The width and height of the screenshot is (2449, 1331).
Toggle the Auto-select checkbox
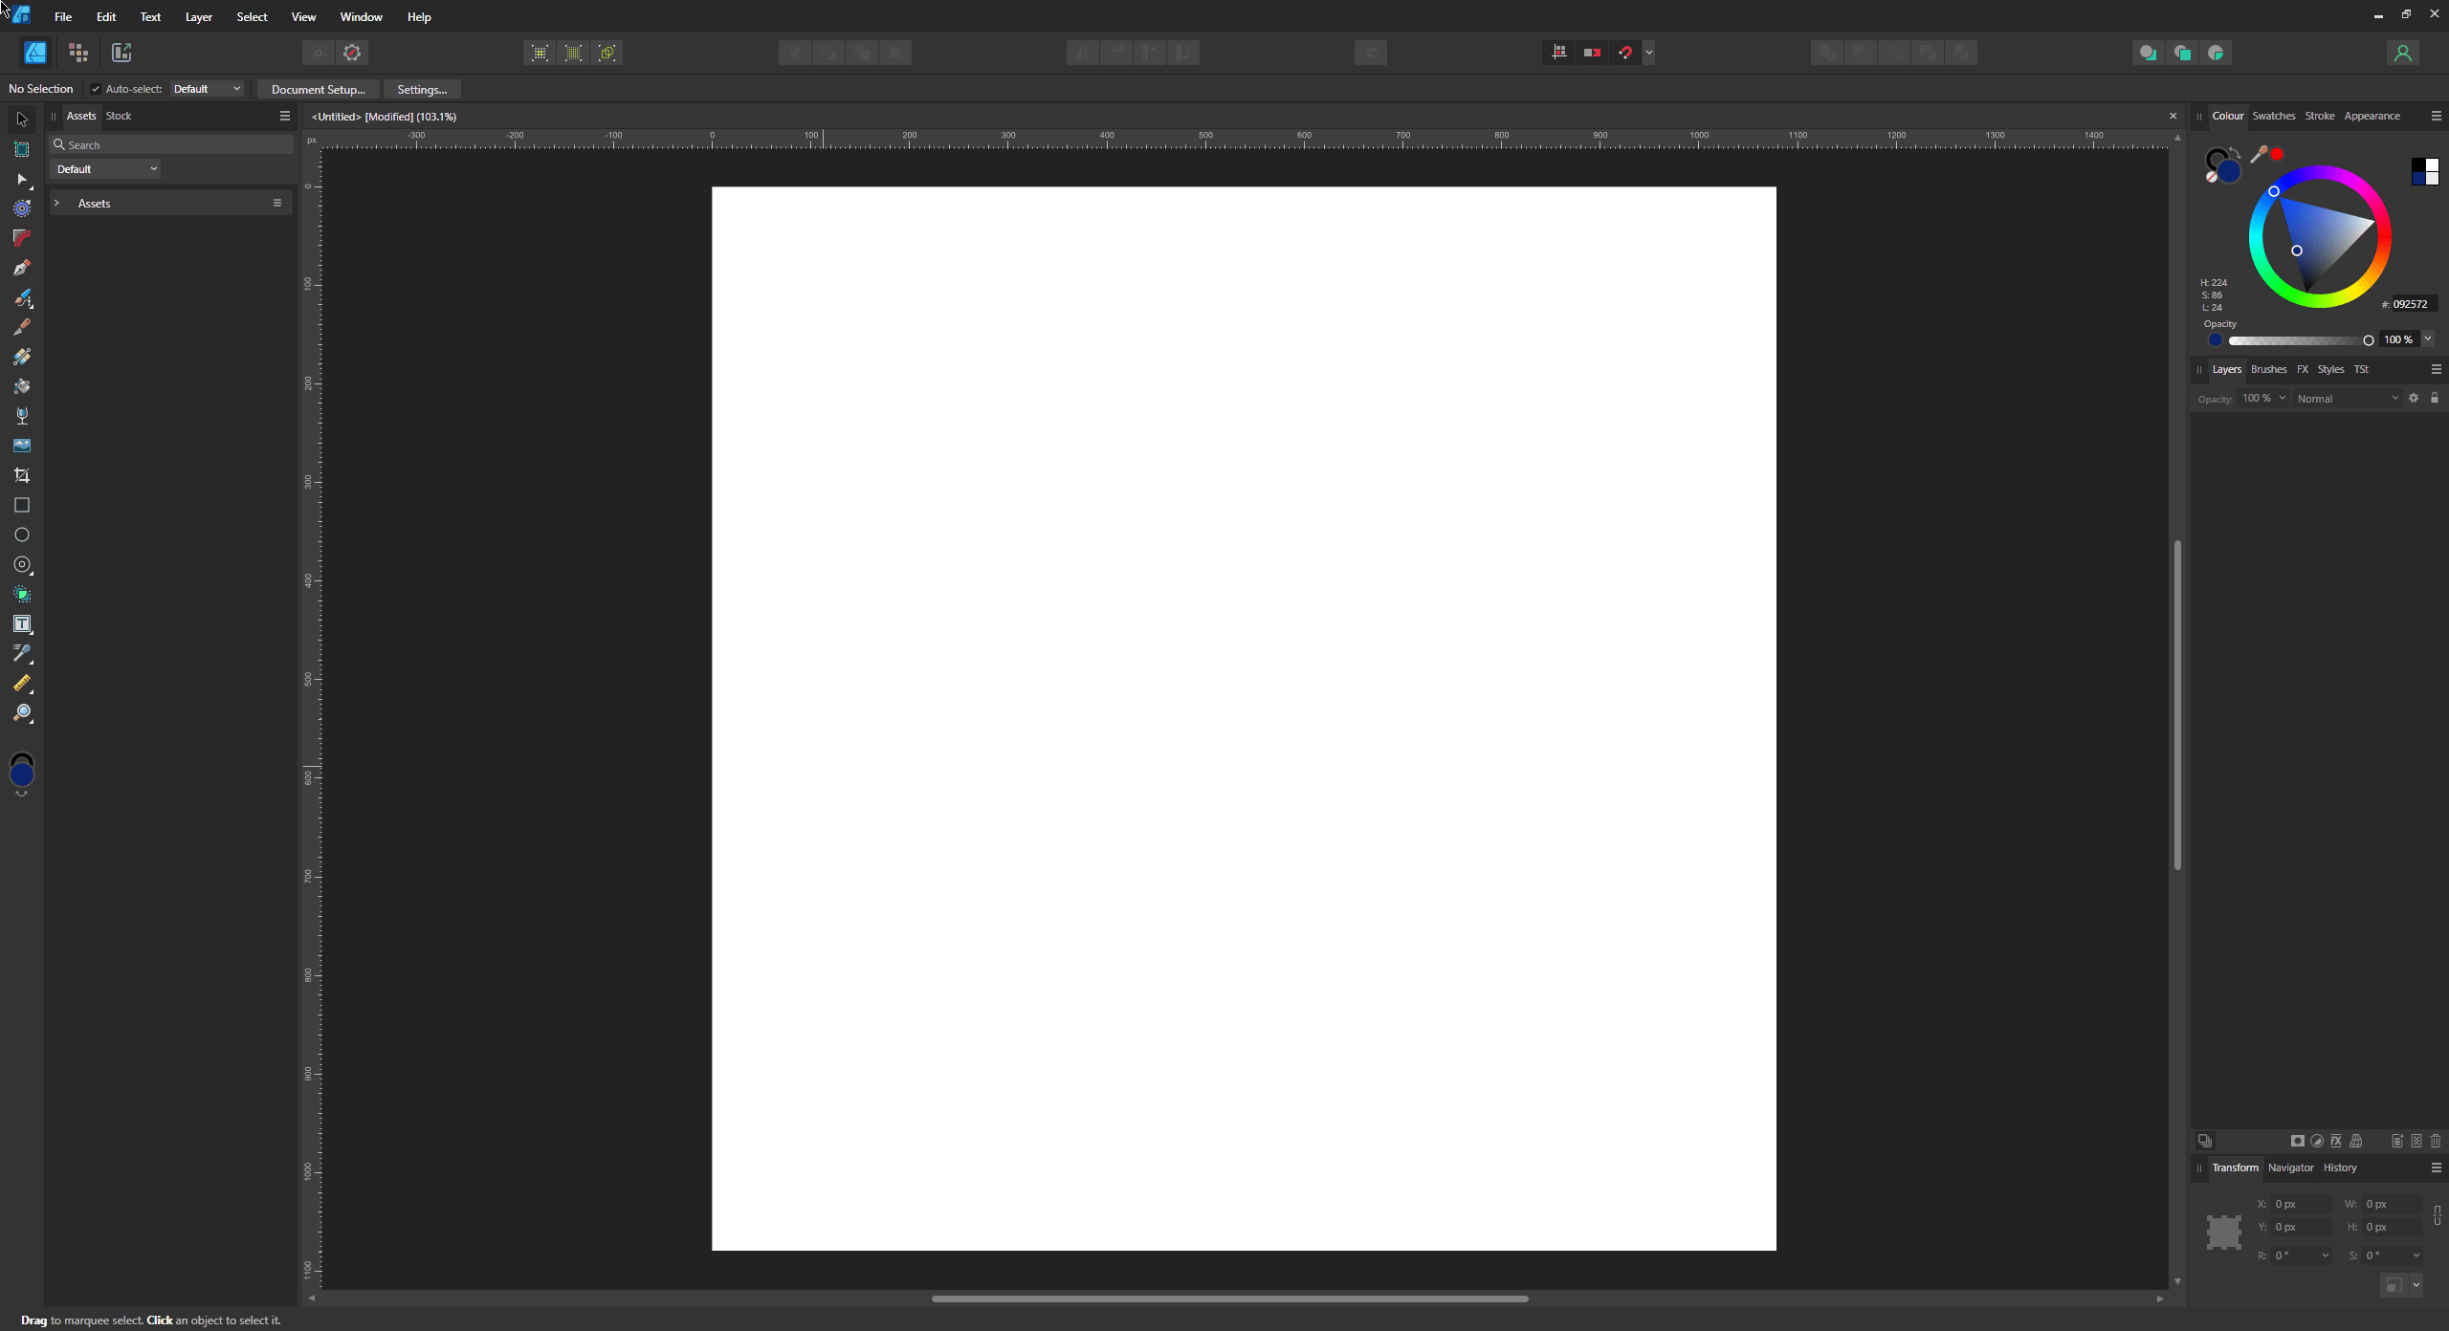(97, 89)
